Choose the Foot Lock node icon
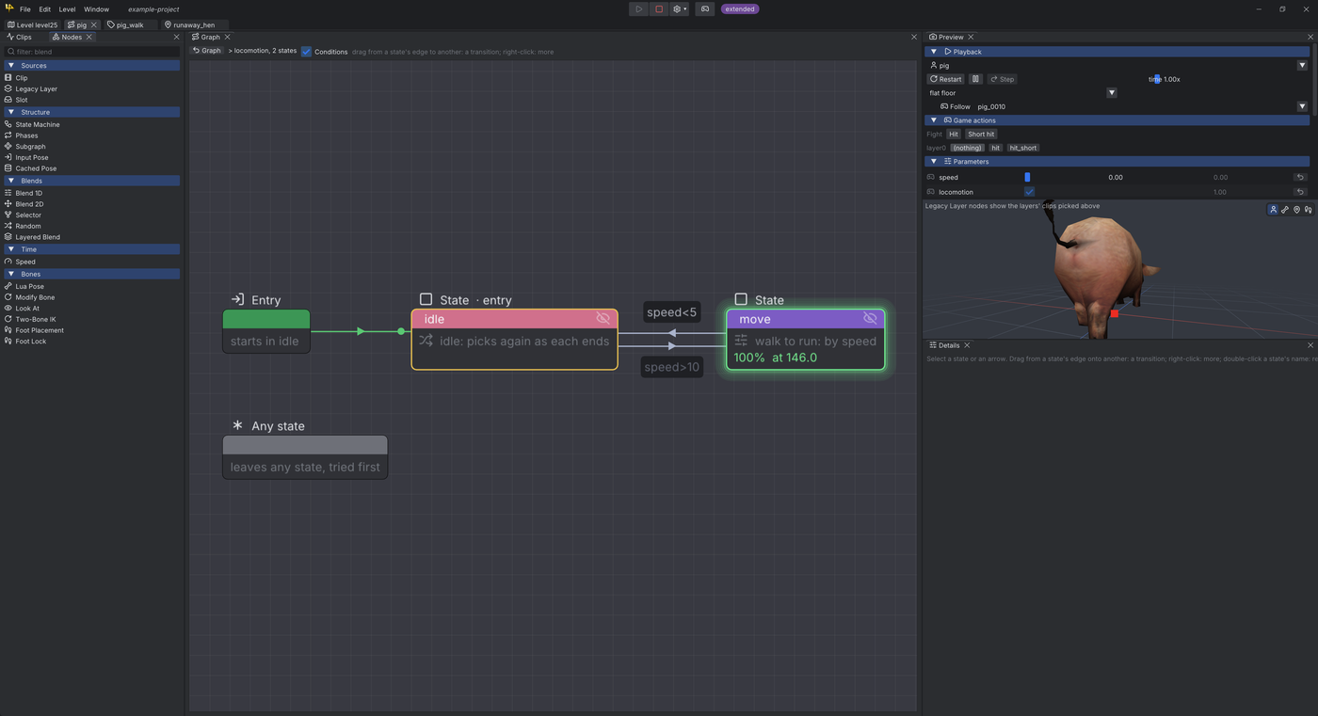The image size is (1318, 716). [x=8, y=341]
